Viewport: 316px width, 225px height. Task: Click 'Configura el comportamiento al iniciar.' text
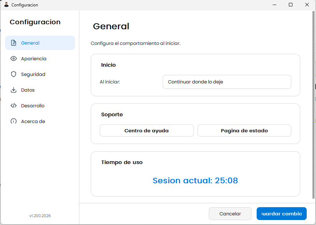coord(135,43)
